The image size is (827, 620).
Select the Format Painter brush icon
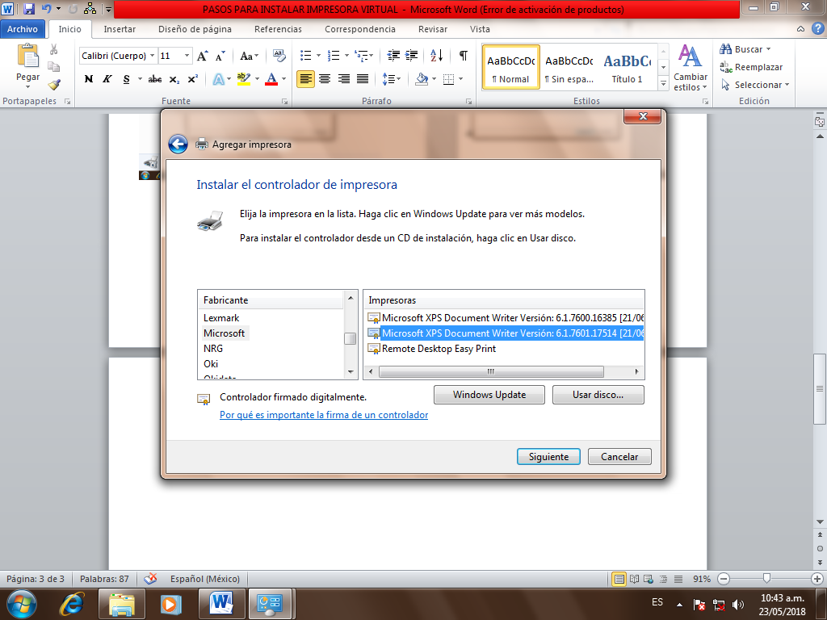54,84
